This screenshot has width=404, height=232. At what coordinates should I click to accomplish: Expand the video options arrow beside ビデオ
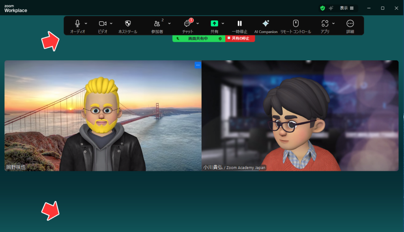pyautogui.click(x=111, y=23)
